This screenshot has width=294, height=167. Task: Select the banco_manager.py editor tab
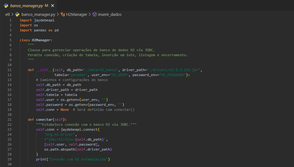(x=29, y=6)
